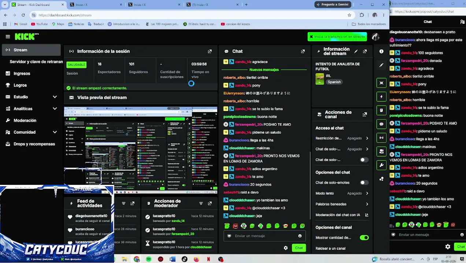
Task: Select Stream in the left sidebar
Action: (x=31, y=50)
